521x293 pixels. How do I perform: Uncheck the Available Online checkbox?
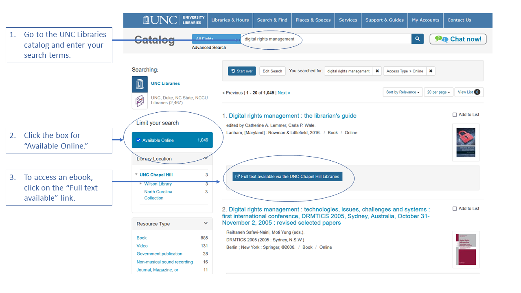point(138,140)
